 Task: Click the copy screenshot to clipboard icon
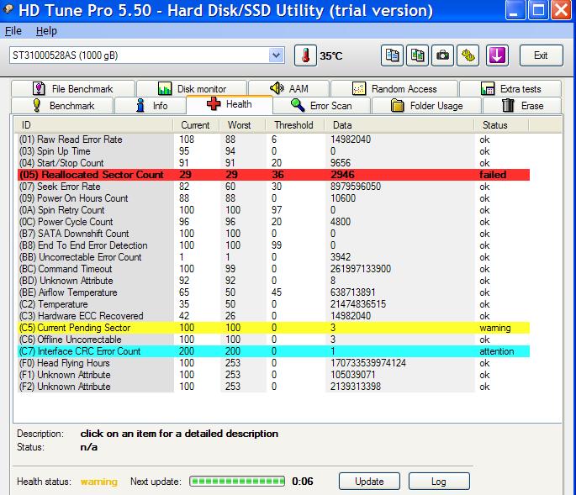(417, 55)
